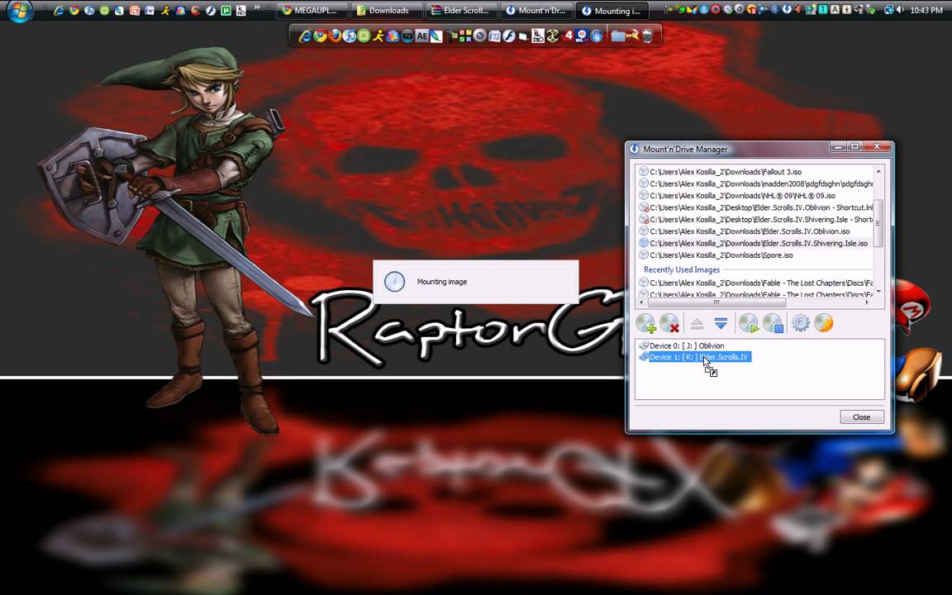Click image list scroll down arrow
This screenshot has width=952, height=595.
tap(878, 292)
